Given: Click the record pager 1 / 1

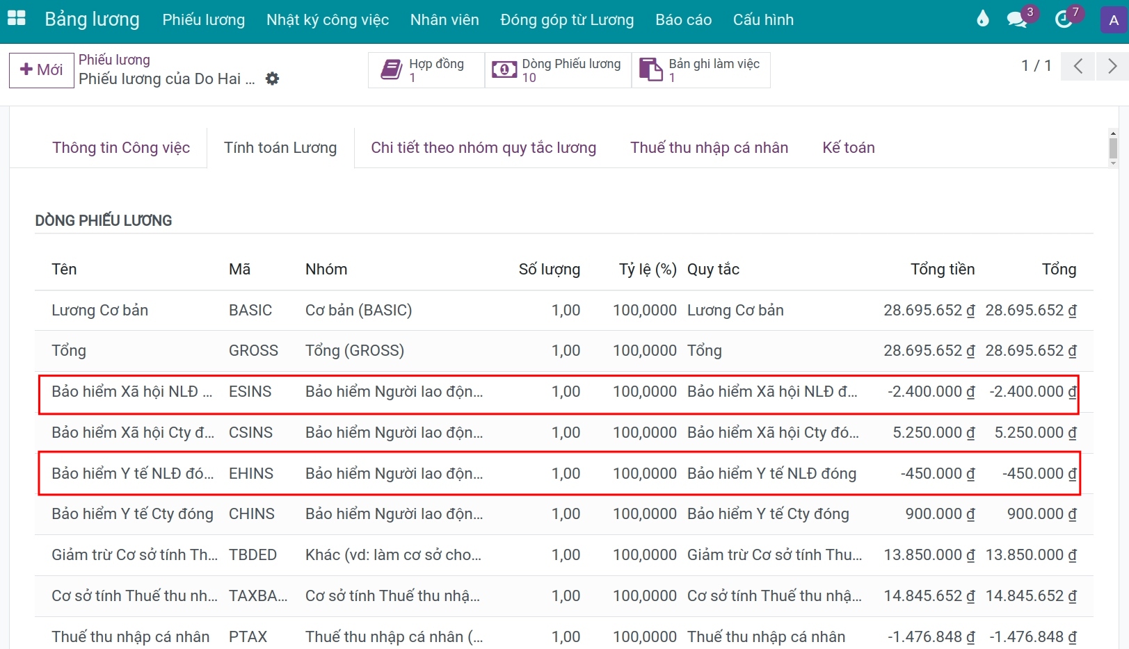Looking at the screenshot, I should pos(1036,65).
